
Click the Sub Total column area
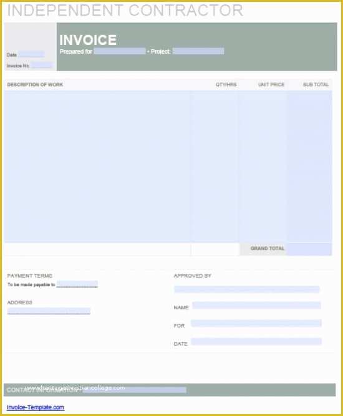[x=310, y=167]
